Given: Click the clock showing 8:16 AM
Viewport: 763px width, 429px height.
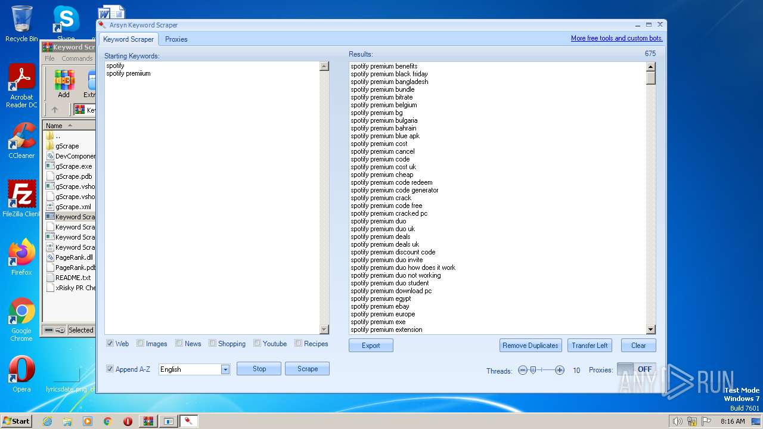Looking at the screenshot, I should [733, 421].
